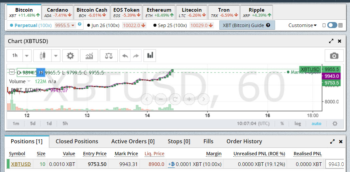Viewport: 350px width, 172px height.
Task: Toggle auto scale on chart
Action: pyautogui.click(x=316, y=124)
